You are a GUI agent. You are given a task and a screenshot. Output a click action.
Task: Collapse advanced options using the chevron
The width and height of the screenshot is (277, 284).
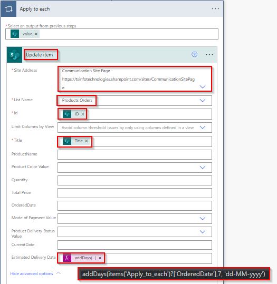pos(59,273)
